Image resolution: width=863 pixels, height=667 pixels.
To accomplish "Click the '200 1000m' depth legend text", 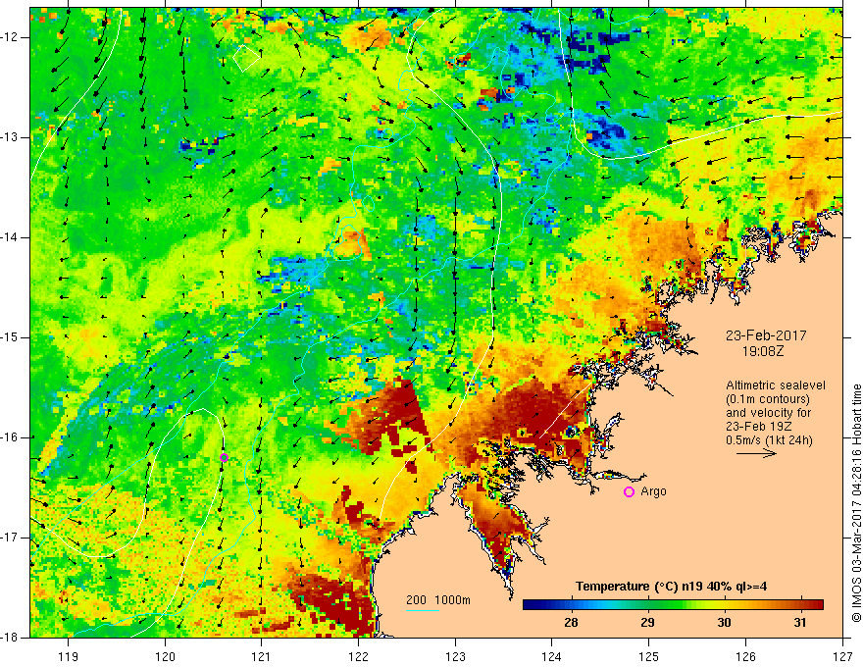I will pyautogui.click(x=438, y=600).
